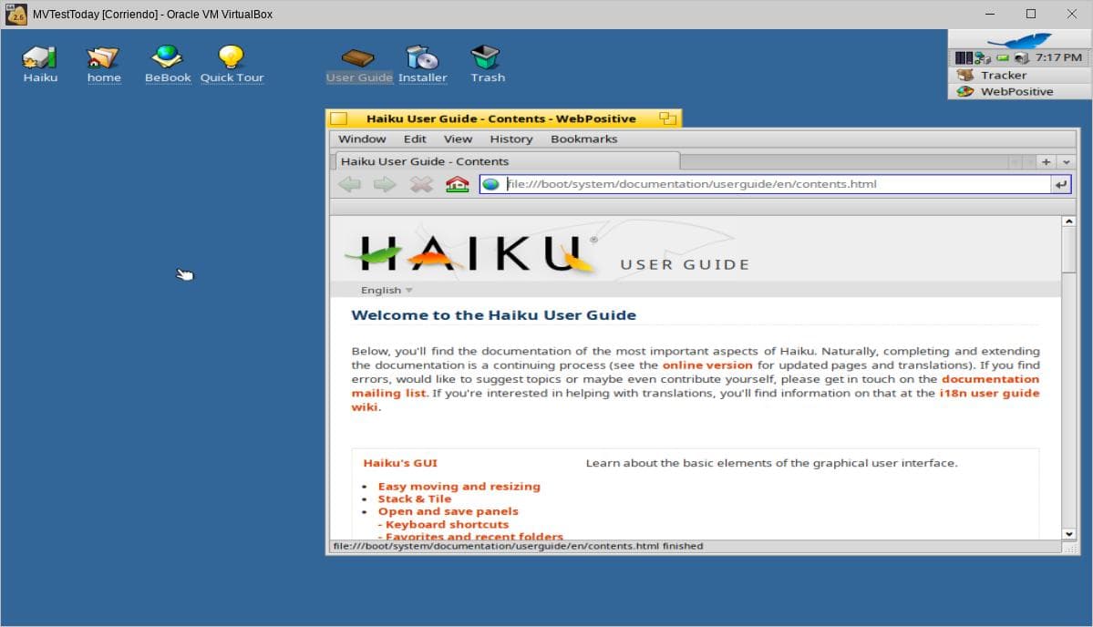Follow the 'online version' link
1093x627 pixels.
coord(707,365)
